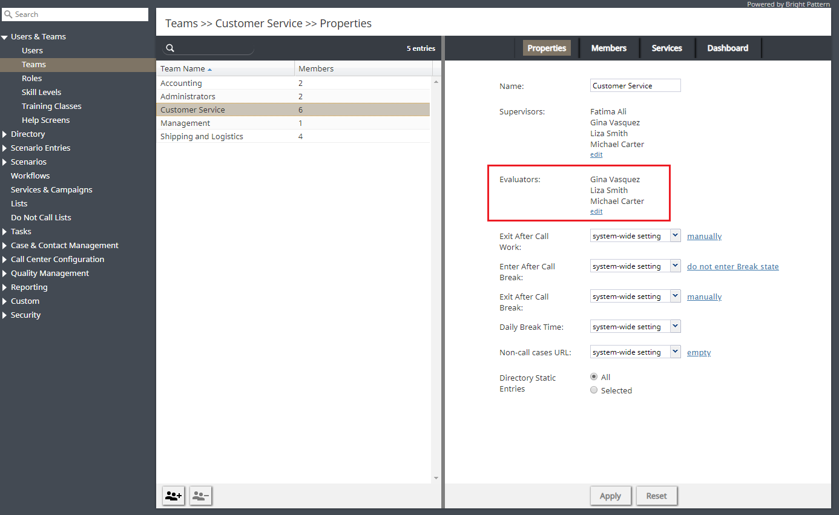Select the Selected radio button
The width and height of the screenshot is (839, 515).
594,390
